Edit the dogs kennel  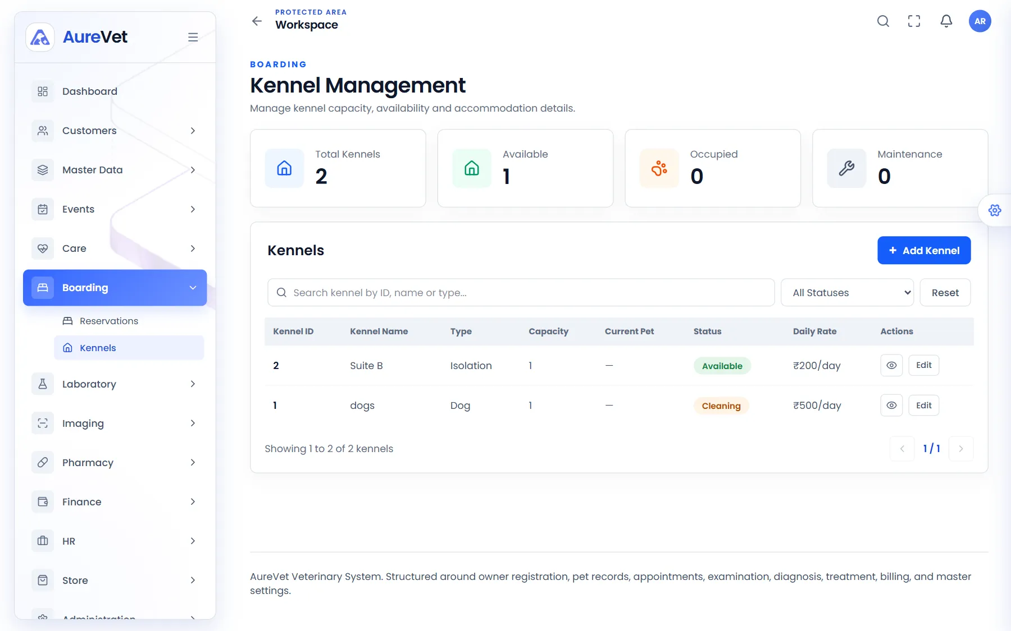click(x=924, y=405)
